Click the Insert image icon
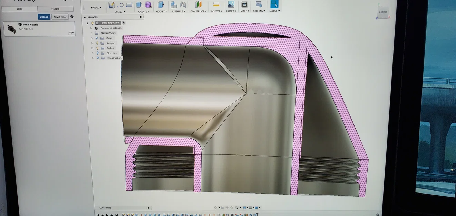Viewport: 456px width, 216px height. pyautogui.click(x=231, y=4)
